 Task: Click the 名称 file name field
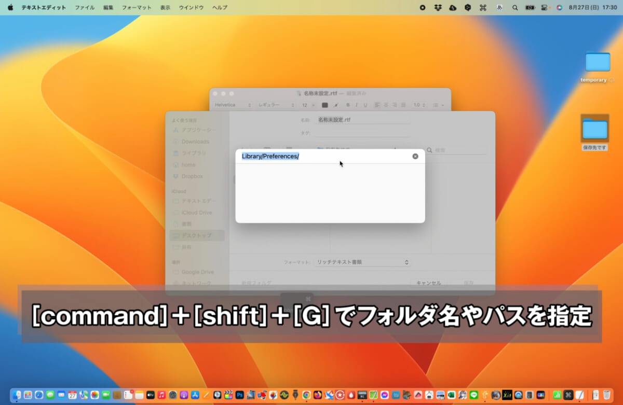tap(362, 119)
